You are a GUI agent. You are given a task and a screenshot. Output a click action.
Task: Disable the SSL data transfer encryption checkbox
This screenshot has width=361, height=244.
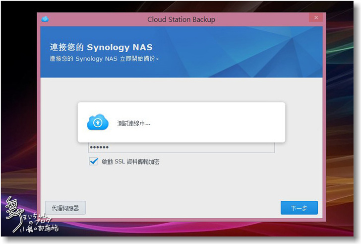[x=93, y=162]
